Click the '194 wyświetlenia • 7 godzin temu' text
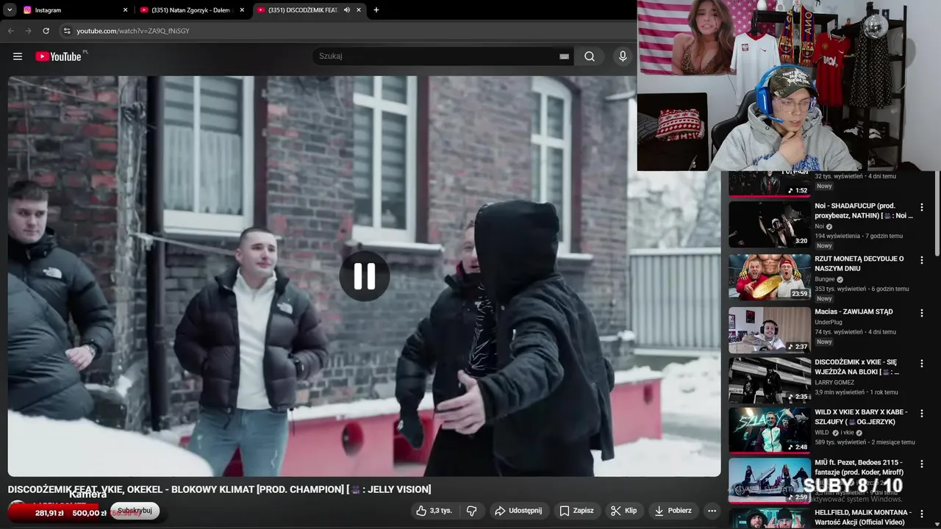941x529 pixels. (x=859, y=236)
